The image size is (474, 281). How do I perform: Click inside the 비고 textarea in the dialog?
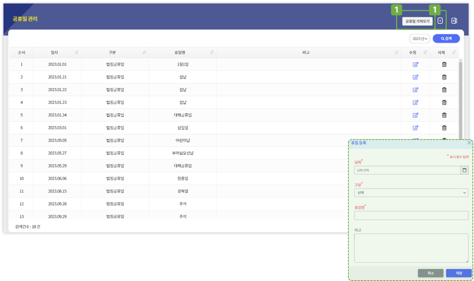pos(411,248)
